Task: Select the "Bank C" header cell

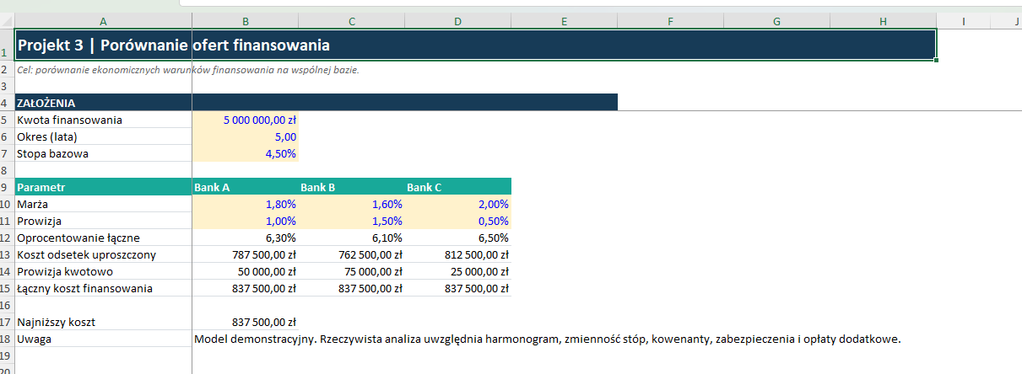Action: [457, 187]
